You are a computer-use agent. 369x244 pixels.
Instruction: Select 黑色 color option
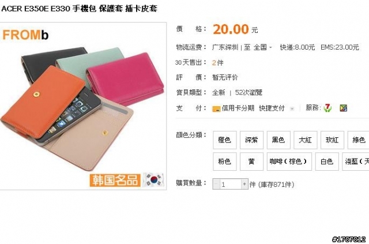(x=278, y=140)
